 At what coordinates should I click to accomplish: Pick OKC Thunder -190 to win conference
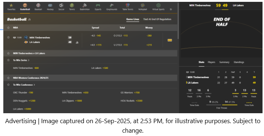coord(23,93)
